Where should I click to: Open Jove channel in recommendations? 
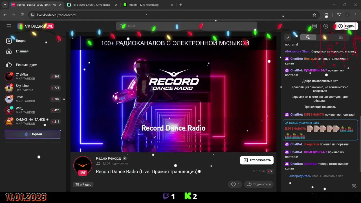point(33,99)
